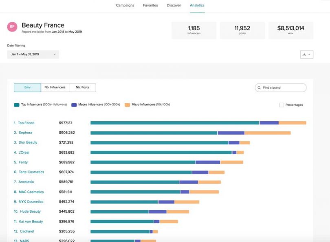Click MAC Cosmetics' orange micro influencers bar

(204, 192)
